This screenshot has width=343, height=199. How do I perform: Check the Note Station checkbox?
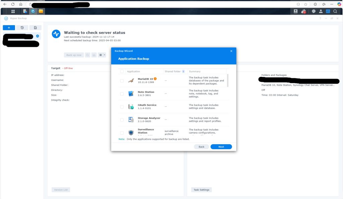pos(122,94)
